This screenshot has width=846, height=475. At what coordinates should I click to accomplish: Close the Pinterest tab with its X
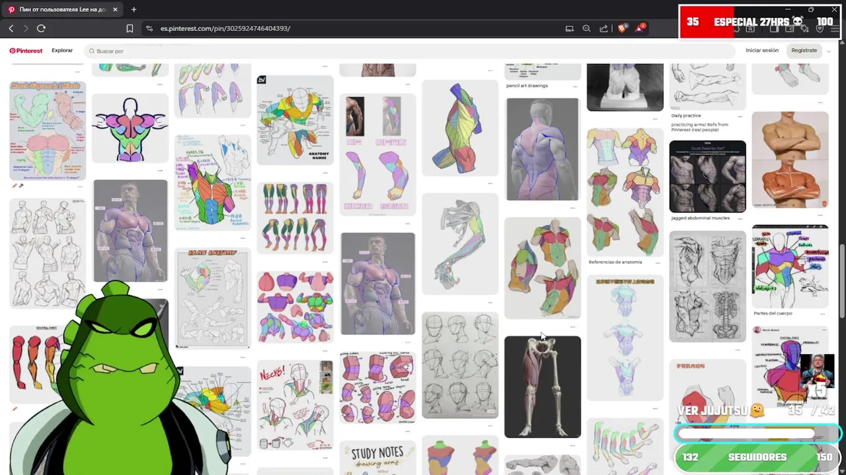coord(115,9)
